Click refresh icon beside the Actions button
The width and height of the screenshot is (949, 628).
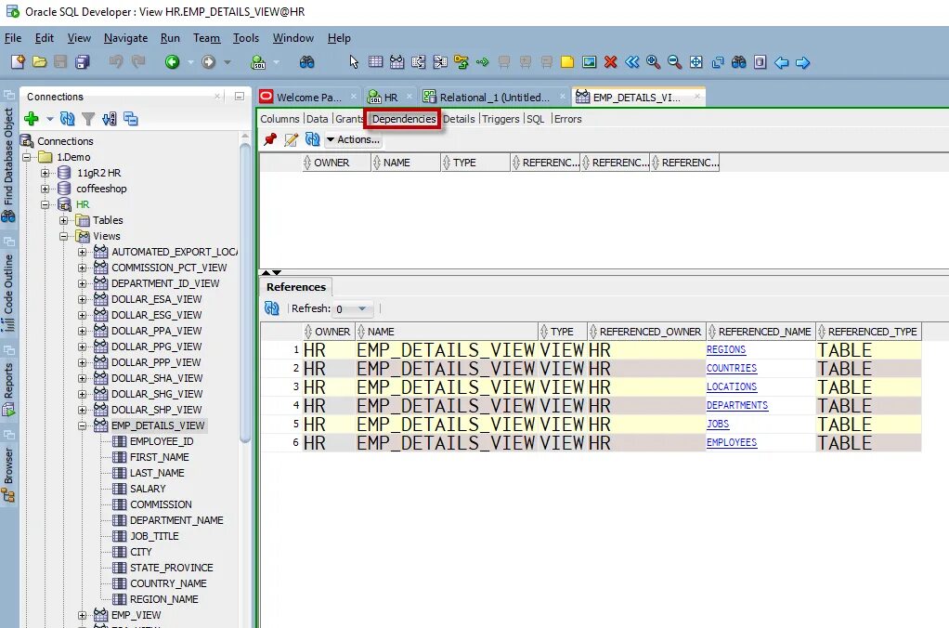pyautogui.click(x=312, y=139)
